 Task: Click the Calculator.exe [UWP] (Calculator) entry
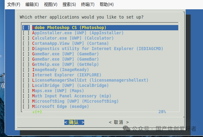pyautogui.click(x=73, y=38)
